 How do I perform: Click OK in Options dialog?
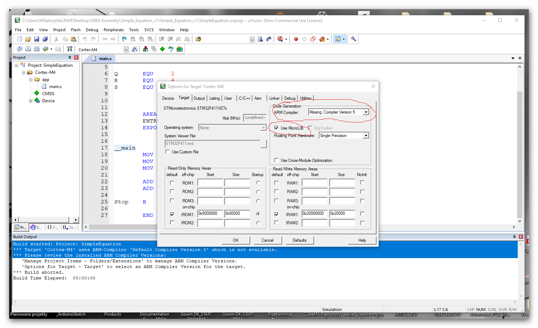(x=236, y=240)
